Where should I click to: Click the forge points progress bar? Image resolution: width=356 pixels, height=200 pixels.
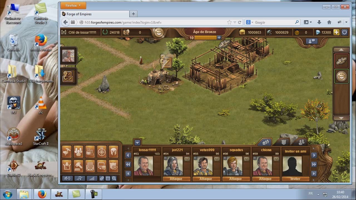(x=205, y=38)
